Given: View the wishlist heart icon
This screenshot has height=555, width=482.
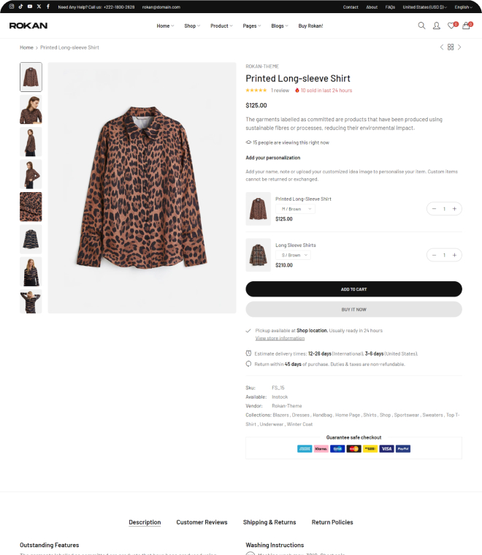Looking at the screenshot, I should coord(451,26).
